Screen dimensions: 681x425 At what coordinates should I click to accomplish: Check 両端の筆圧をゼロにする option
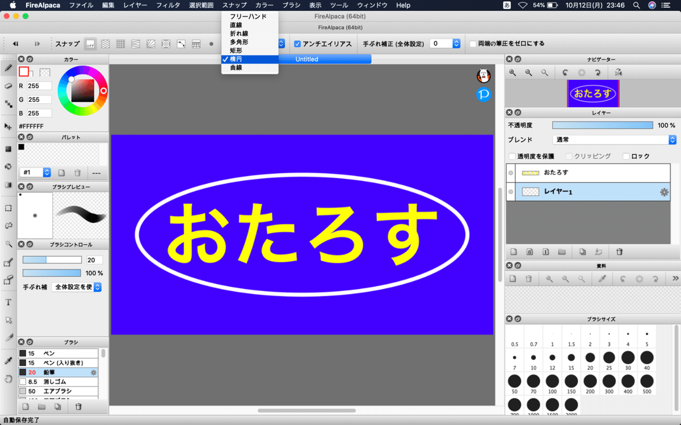(x=473, y=44)
